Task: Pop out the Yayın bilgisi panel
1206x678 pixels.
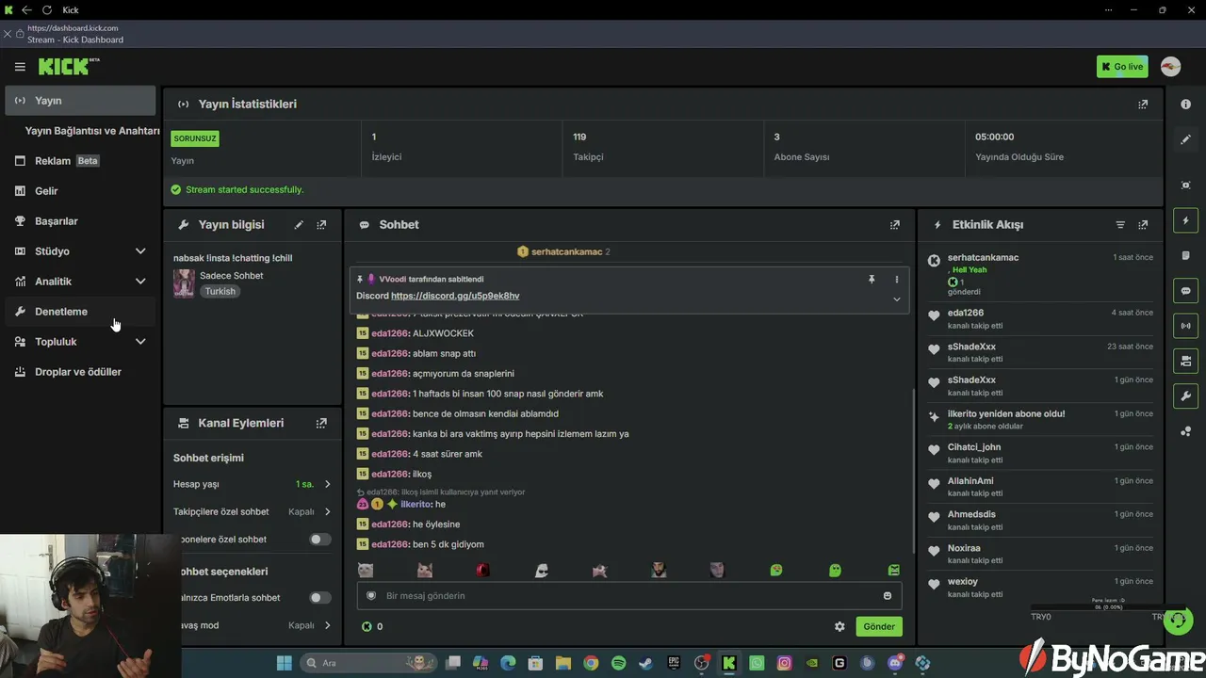Action: [321, 225]
